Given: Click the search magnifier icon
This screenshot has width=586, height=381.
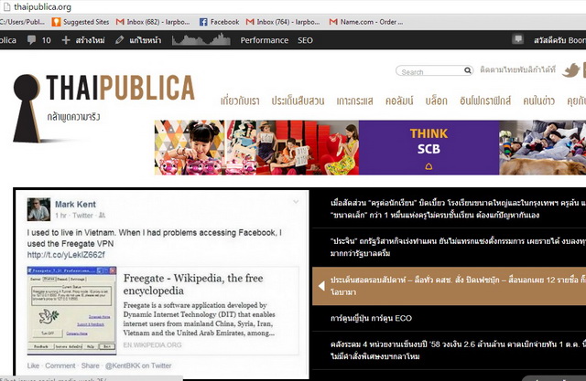Looking at the screenshot, I should [468, 70].
